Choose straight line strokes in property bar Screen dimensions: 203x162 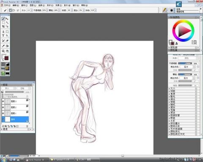tap(14, 10)
